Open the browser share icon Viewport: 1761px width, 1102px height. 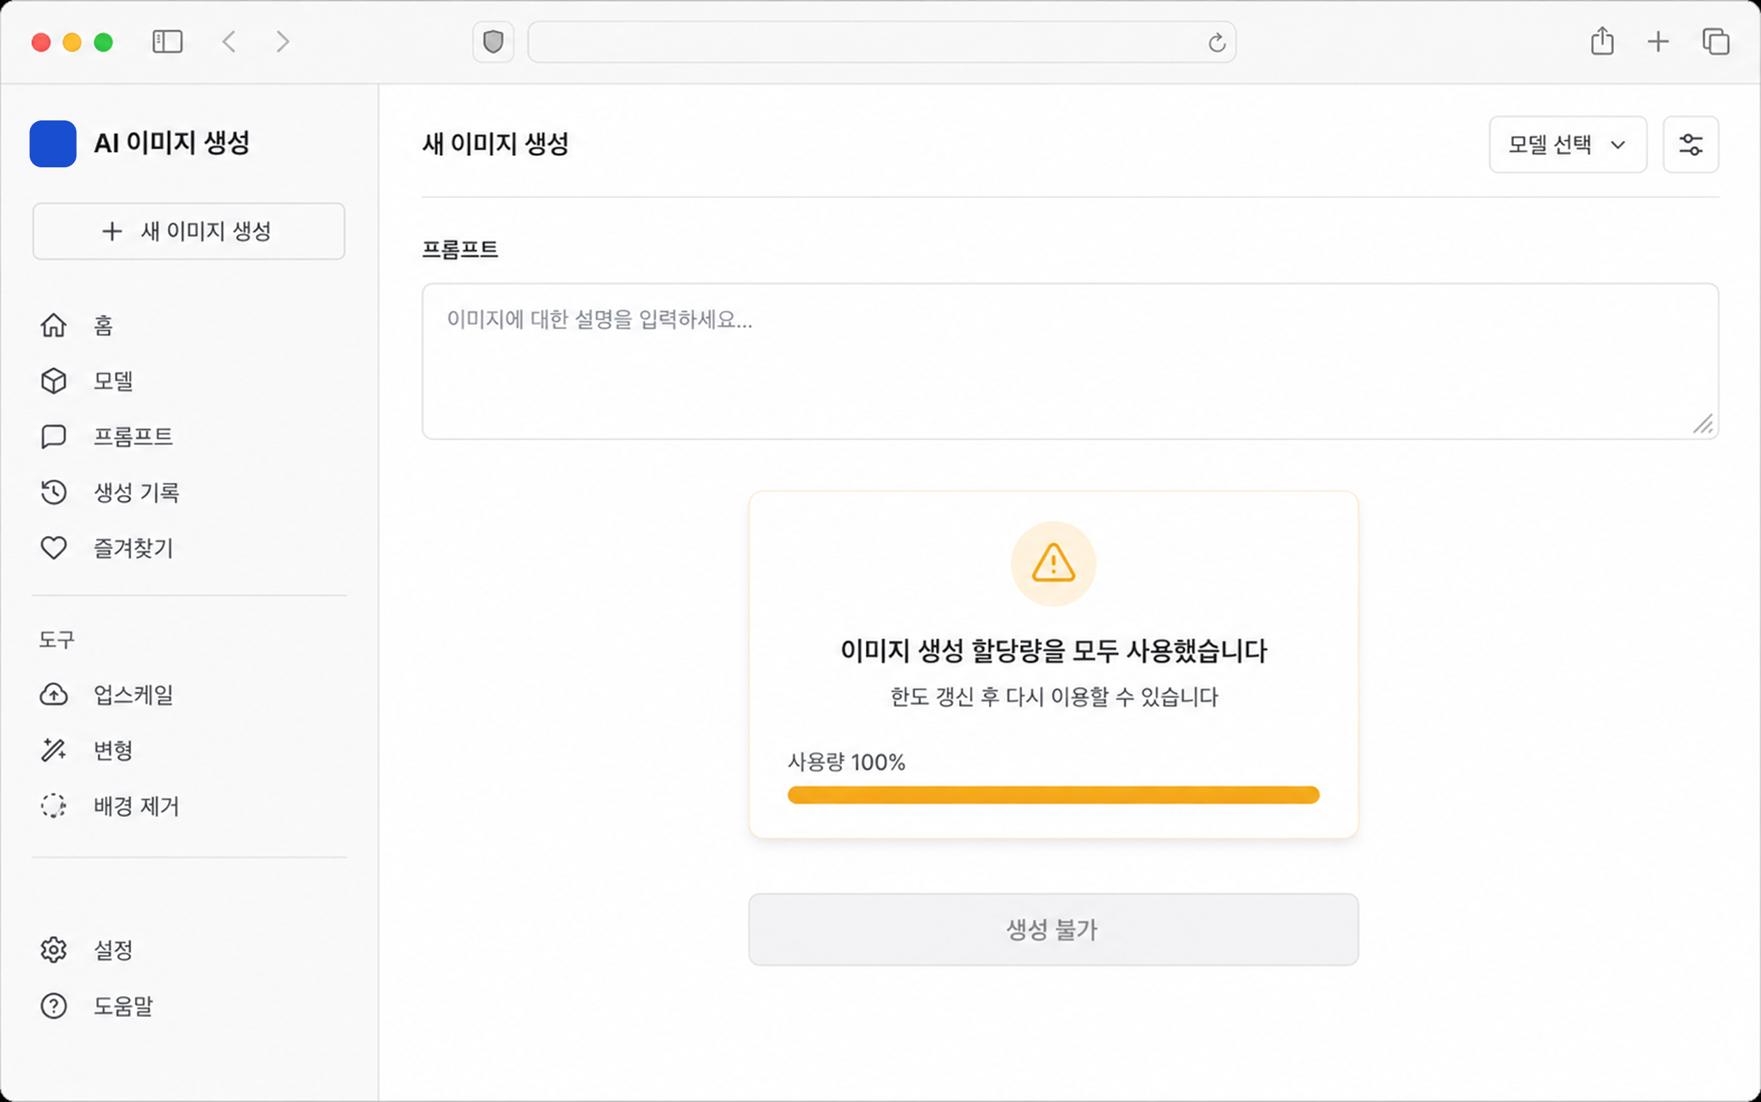point(1602,41)
